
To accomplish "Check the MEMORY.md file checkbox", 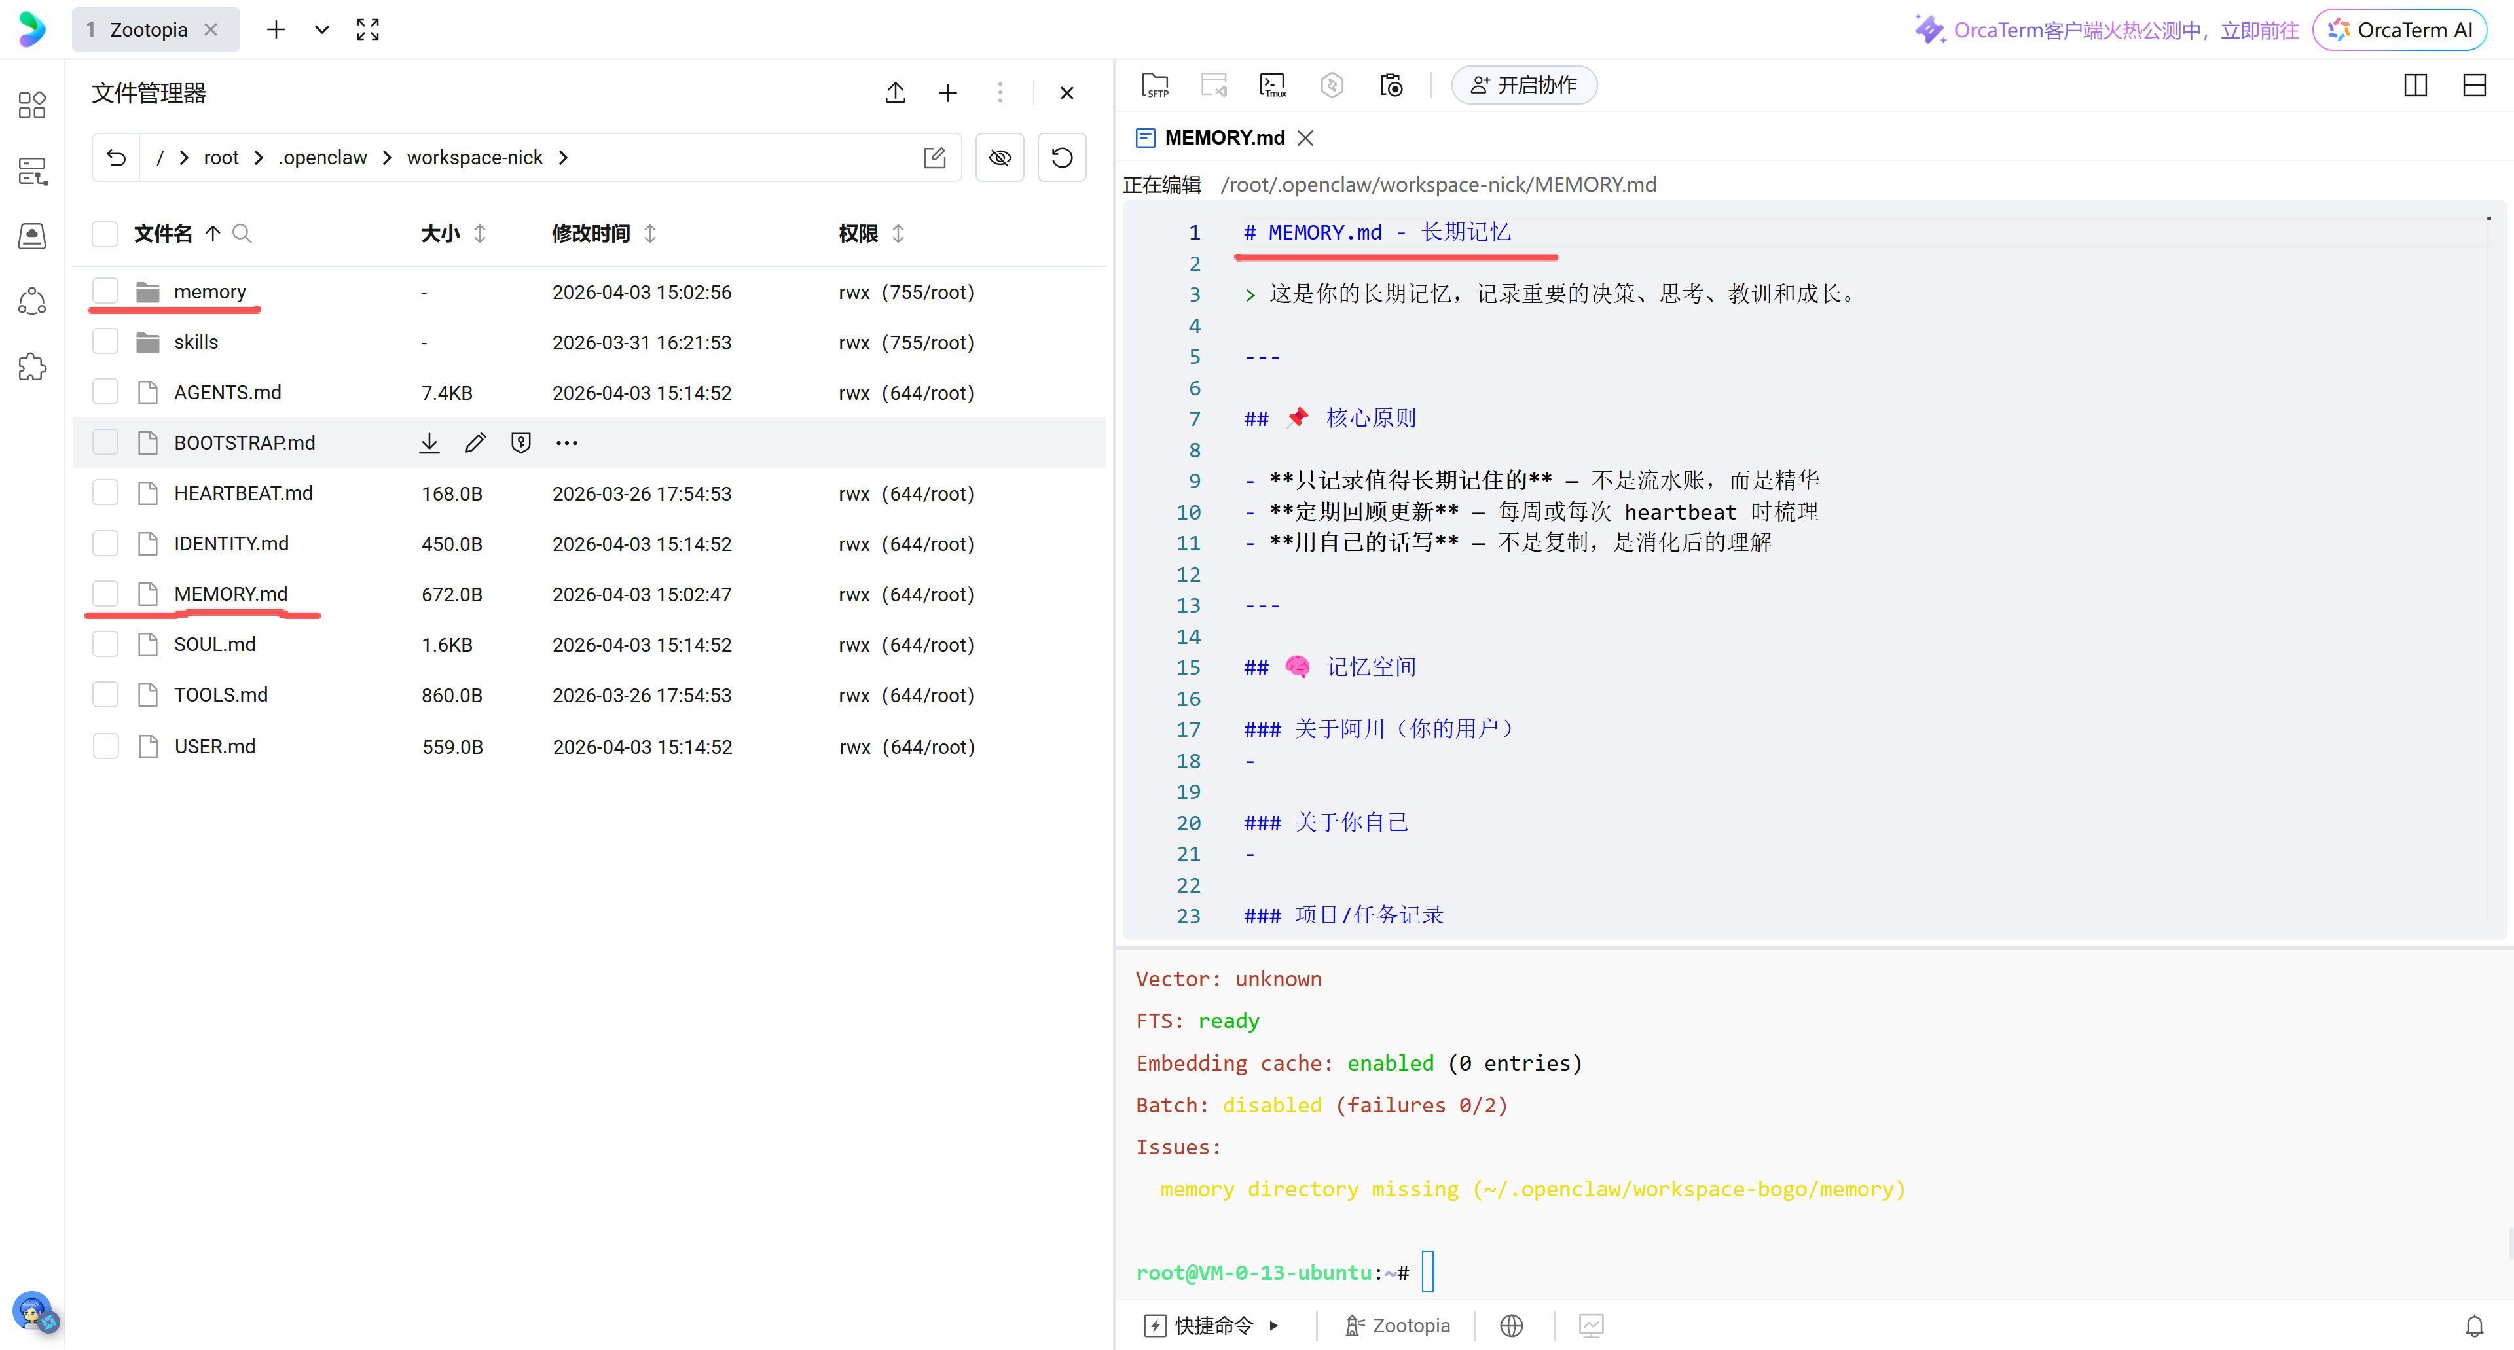I will pos(105,594).
